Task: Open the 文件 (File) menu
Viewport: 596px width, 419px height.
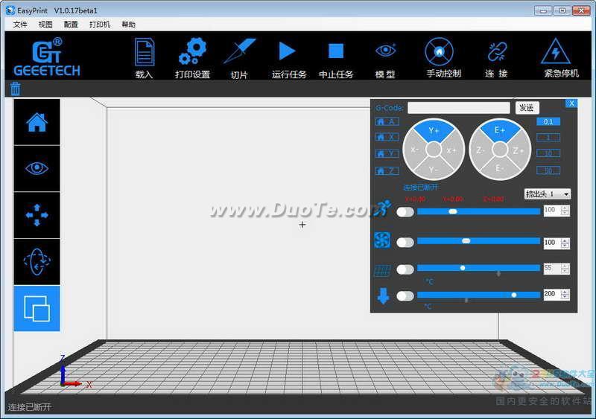Action: point(20,25)
